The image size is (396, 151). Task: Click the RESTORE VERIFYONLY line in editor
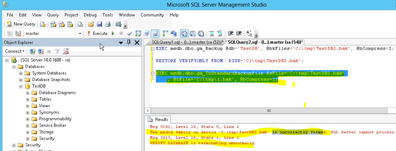(230, 61)
